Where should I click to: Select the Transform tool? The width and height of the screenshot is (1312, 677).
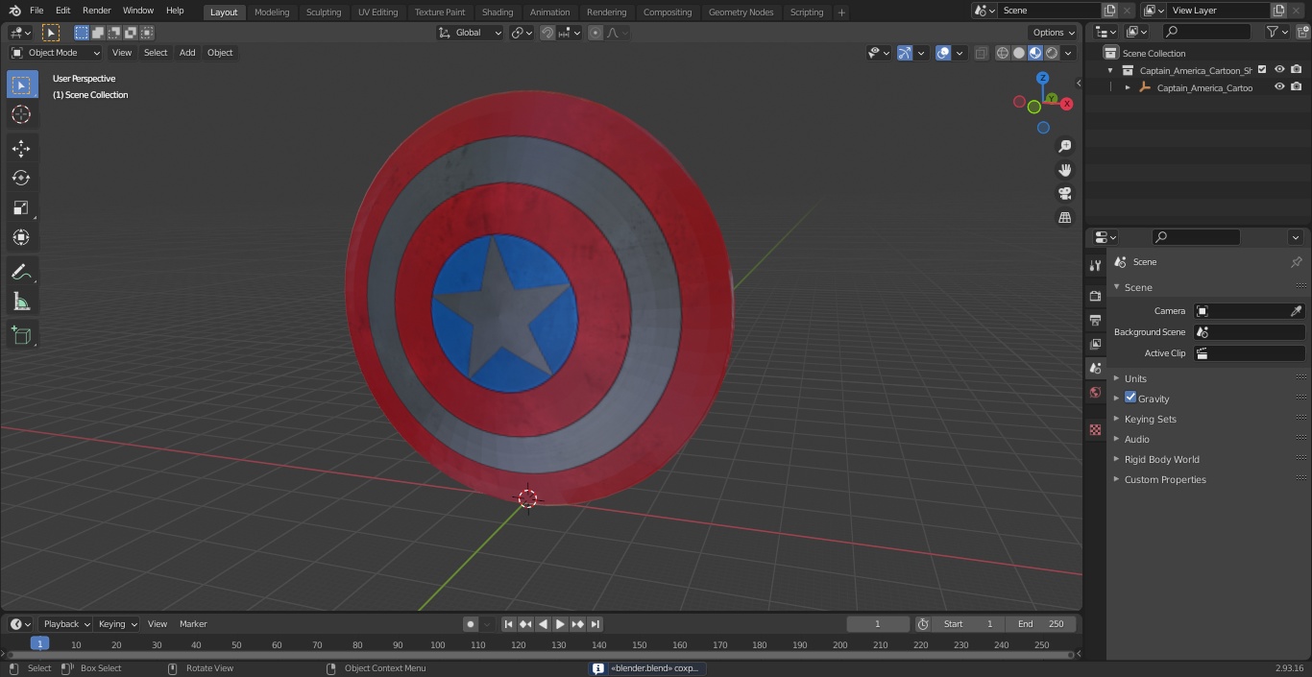[x=21, y=237]
